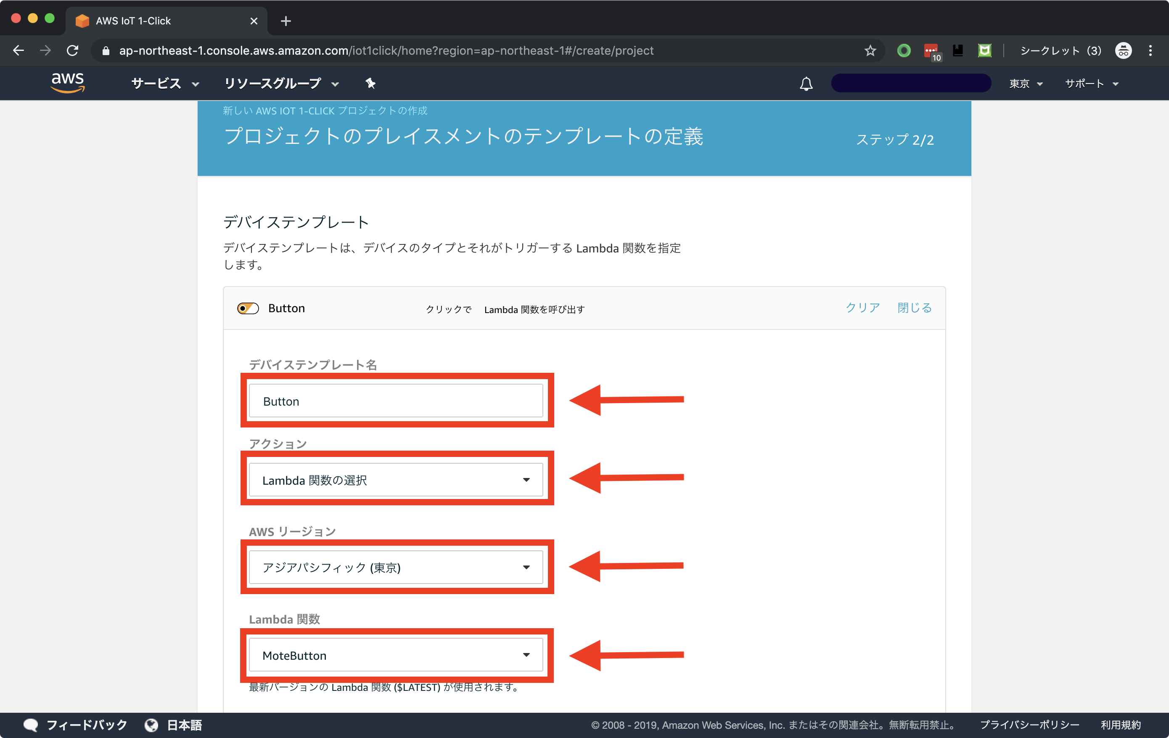Click the pin shortcut icon in AWS navbar
The height and width of the screenshot is (738, 1169).
(370, 84)
